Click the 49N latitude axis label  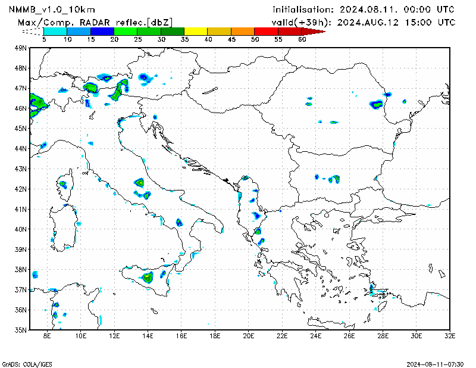[x=21, y=48]
